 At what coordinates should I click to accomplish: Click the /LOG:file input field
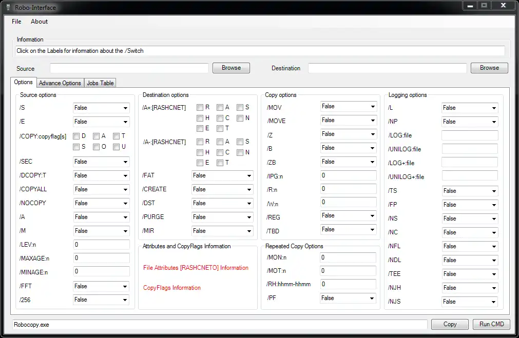point(470,135)
